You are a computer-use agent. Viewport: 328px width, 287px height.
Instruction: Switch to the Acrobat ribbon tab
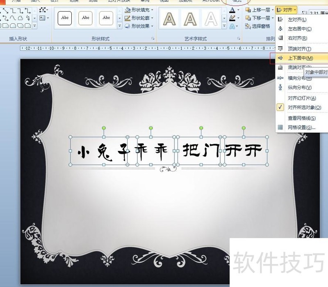(211, 1)
